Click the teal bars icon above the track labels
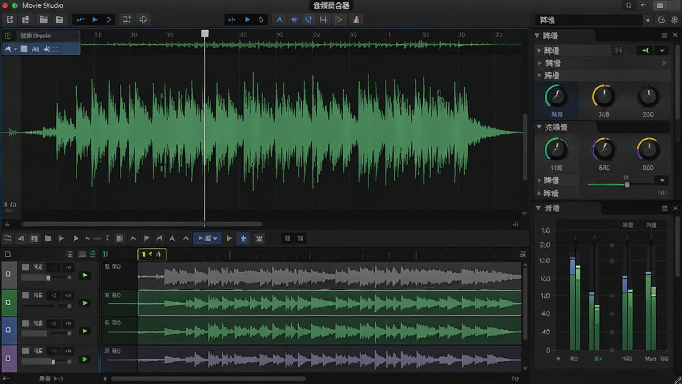 click(105, 254)
